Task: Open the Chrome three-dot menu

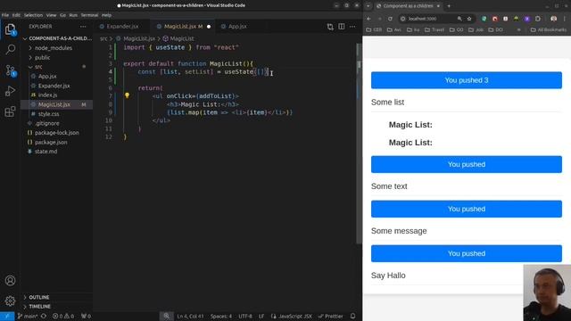Action: point(565,19)
